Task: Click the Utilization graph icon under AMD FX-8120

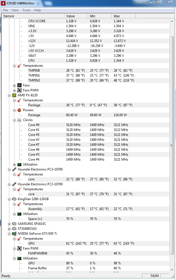Action: coord(19,164)
